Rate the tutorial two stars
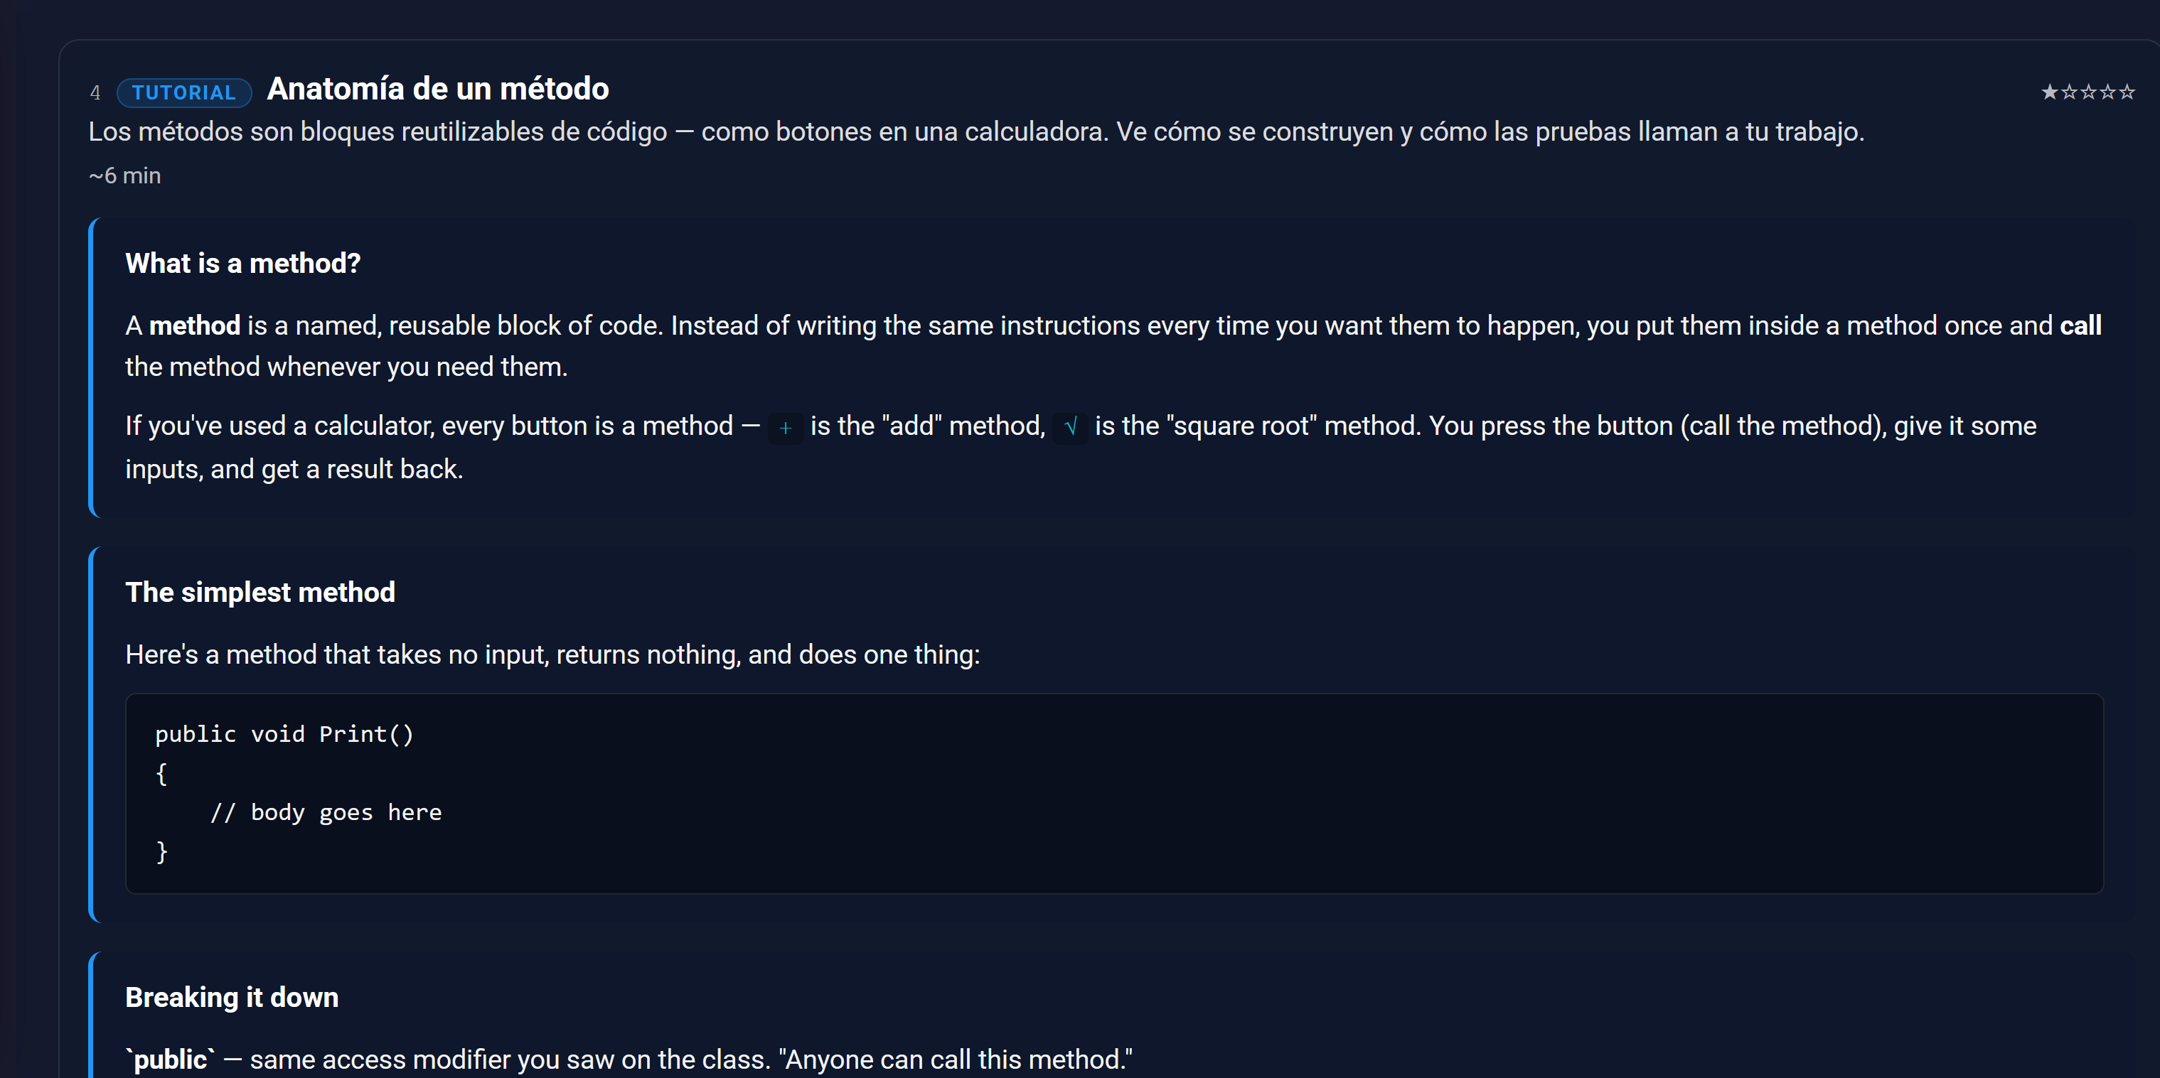This screenshot has width=2160, height=1078. 2068,92
